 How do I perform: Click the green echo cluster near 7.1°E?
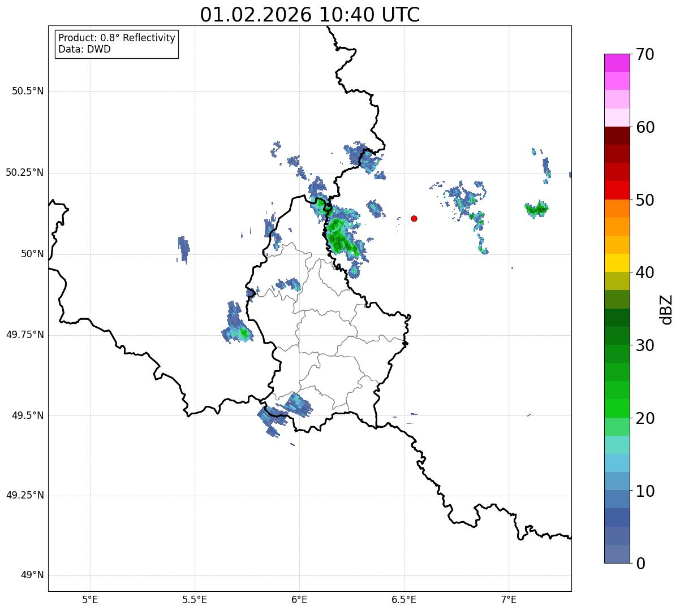pos(536,209)
